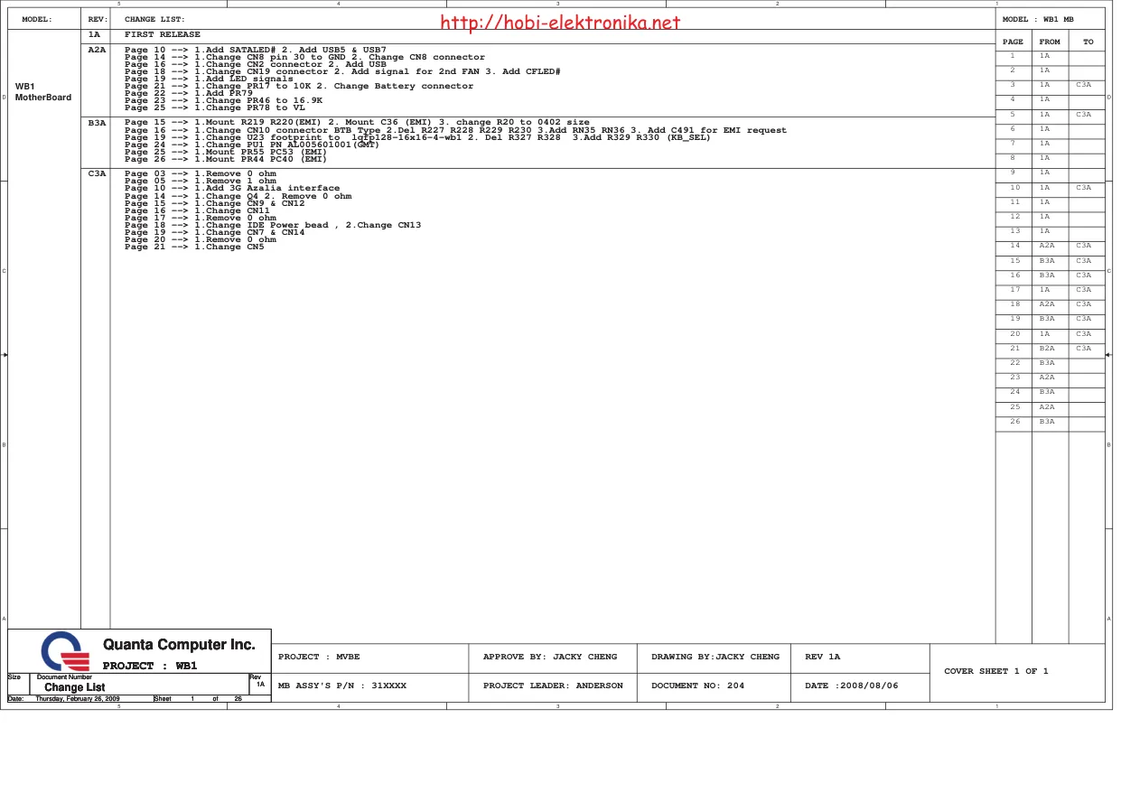This screenshot has height=793, width=1121.
Task: Click the 'FIRST RELEASE' entry
Action: tap(163, 34)
